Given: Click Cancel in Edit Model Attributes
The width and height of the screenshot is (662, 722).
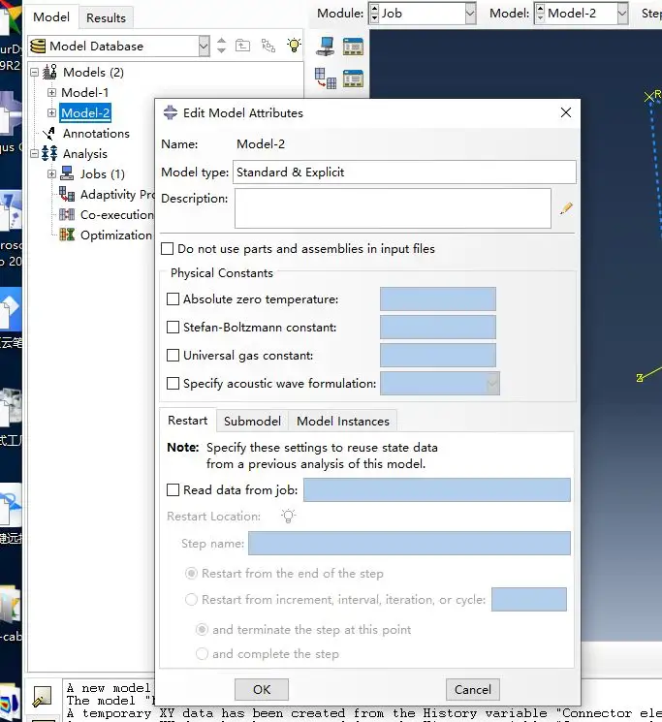Looking at the screenshot, I should pyautogui.click(x=472, y=689).
